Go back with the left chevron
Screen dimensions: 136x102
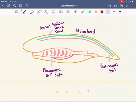(x=3, y=6)
